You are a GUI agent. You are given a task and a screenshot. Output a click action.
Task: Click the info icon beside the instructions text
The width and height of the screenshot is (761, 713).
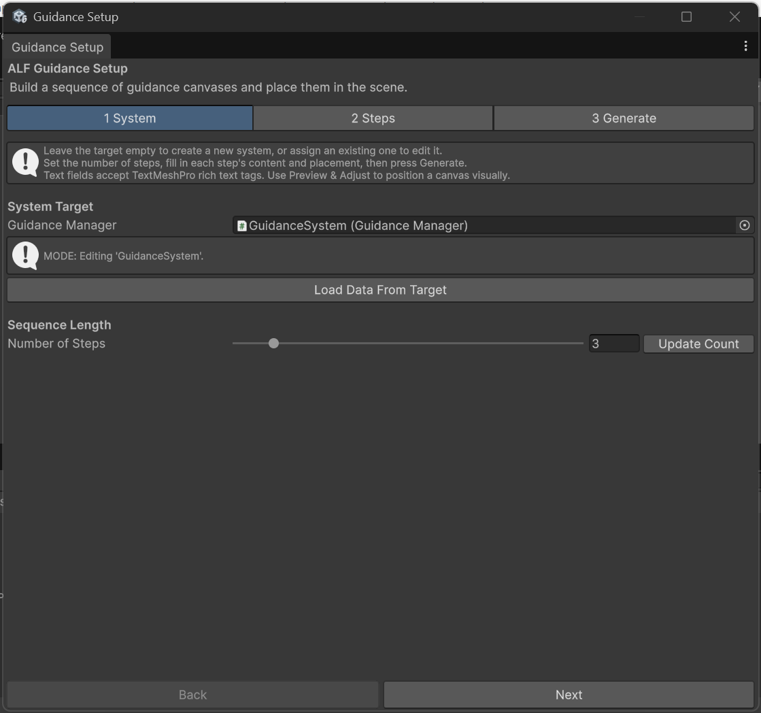pyautogui.click(x=25, y=163)
